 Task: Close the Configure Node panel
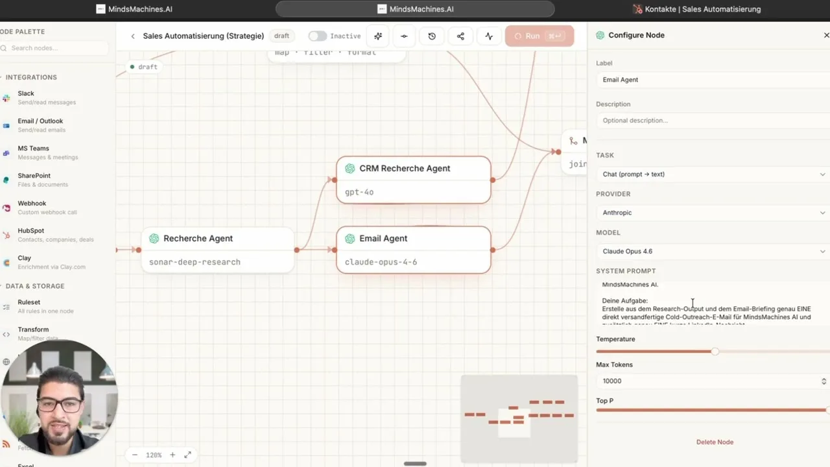point(826,35)
